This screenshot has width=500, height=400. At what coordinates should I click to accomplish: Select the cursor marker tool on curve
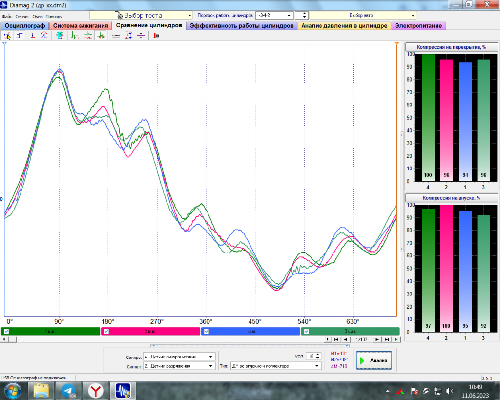click(7, 35)
